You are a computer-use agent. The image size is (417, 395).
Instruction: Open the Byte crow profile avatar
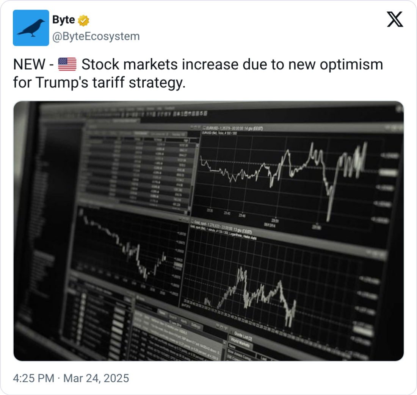point(31,28)
